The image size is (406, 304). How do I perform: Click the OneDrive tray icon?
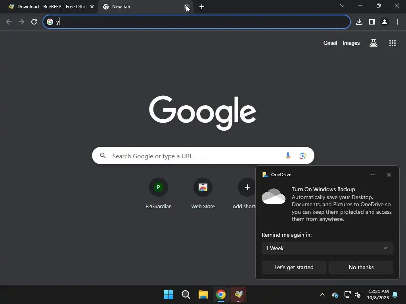335,294
